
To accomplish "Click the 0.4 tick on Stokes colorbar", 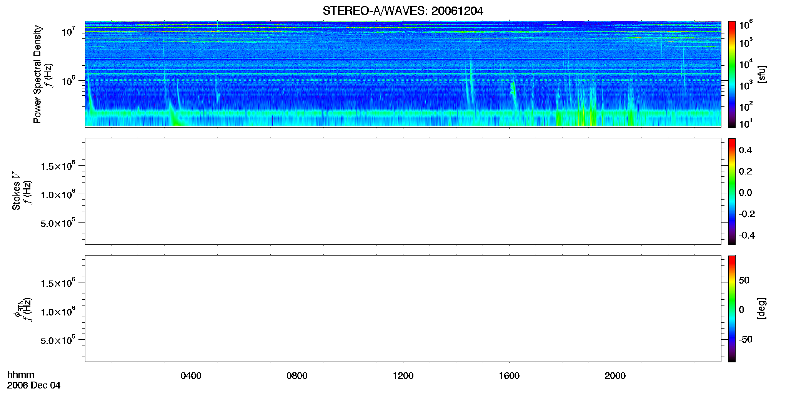I will [x=745, y=150].
